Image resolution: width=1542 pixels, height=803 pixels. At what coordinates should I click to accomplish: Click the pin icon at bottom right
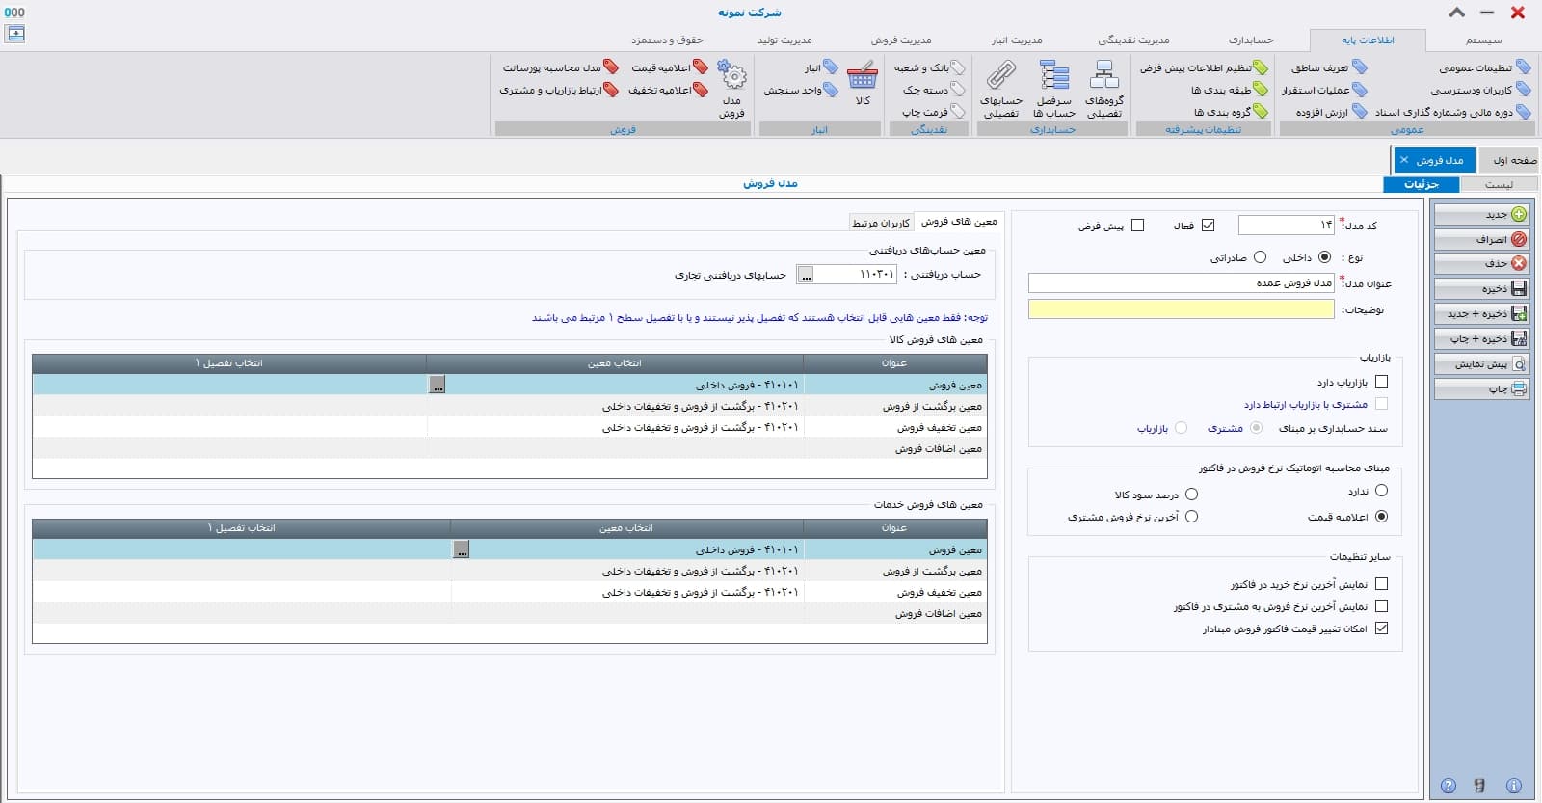pyautogui.click(x=1479, y=786)
